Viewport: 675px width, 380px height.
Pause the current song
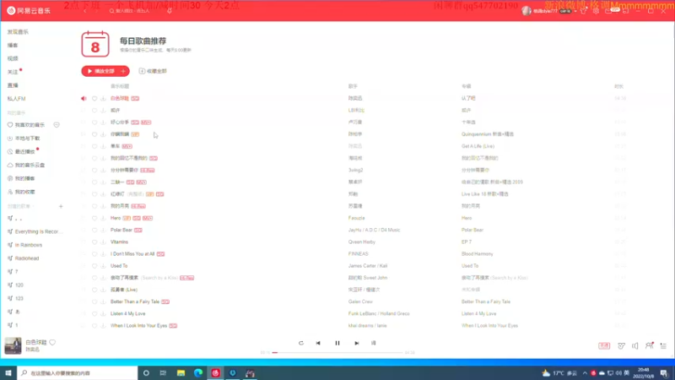point(337,343)
